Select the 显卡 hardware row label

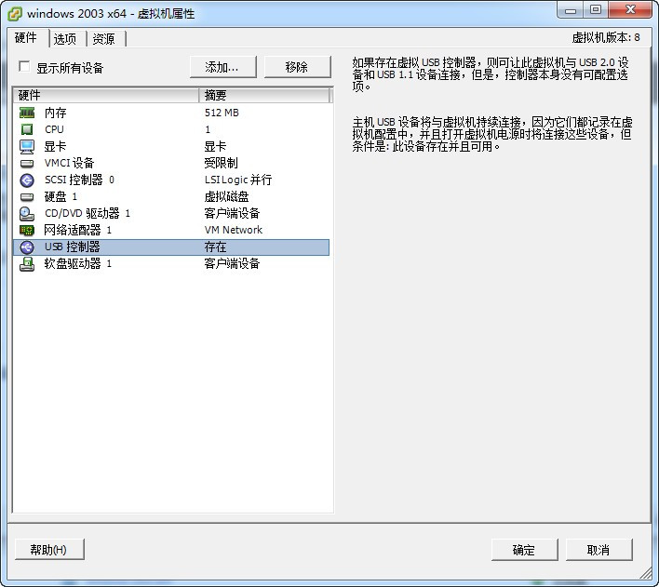56,146
